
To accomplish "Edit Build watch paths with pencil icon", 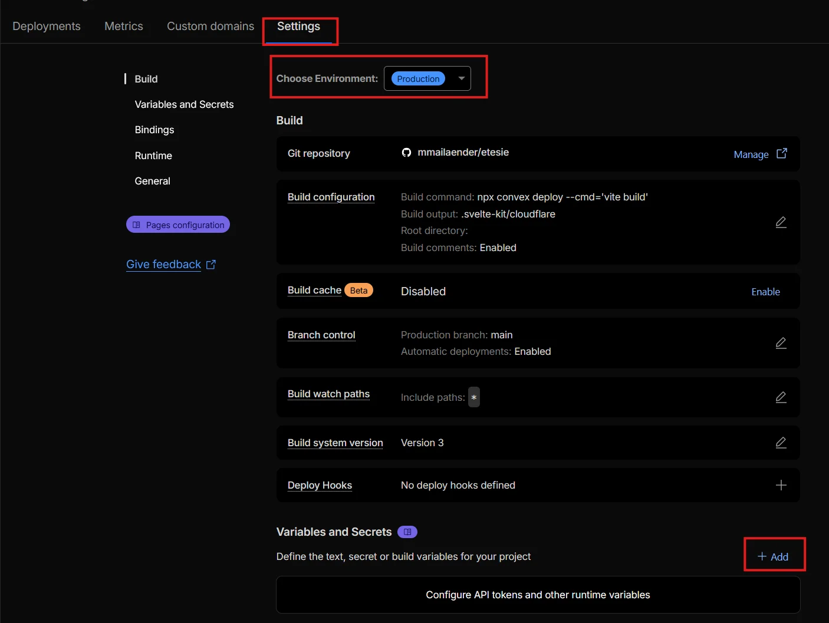I will click(781, 397).
